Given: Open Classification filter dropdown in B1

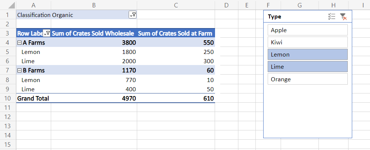Looking at the screenshot, I should [x=133, y=15].
